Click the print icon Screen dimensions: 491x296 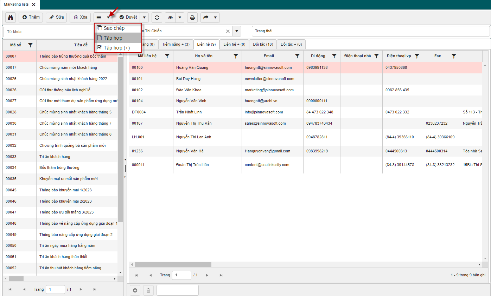pos(192,18)
